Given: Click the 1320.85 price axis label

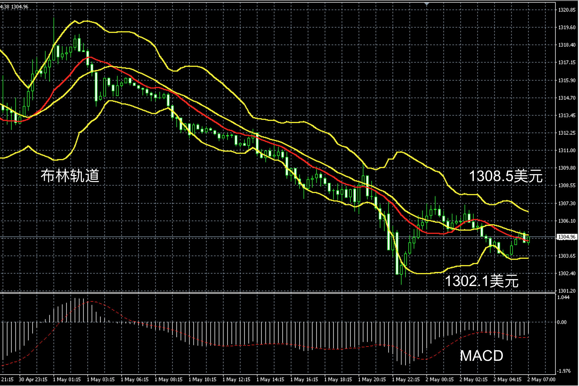Looking at the screenshot, I should click(x=567, y=10).
